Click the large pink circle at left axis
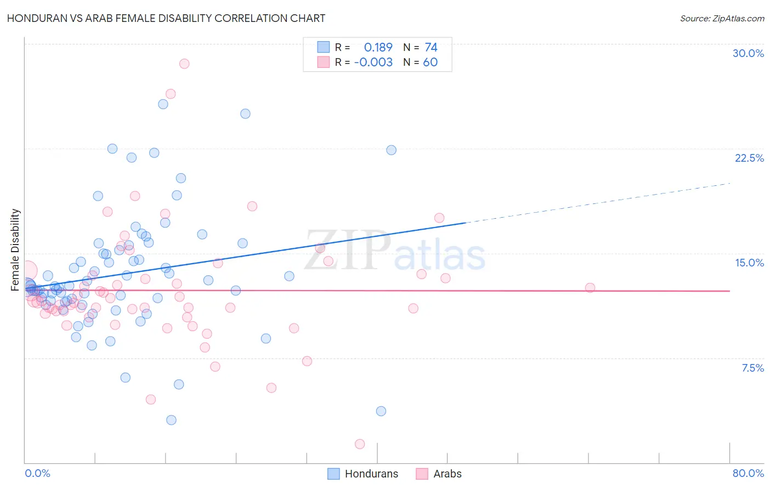The width and height of the screenshot is (771, 489). 27,271
